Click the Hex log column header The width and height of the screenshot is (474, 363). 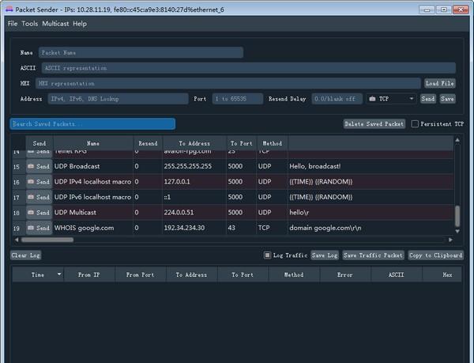pos(442,274)
